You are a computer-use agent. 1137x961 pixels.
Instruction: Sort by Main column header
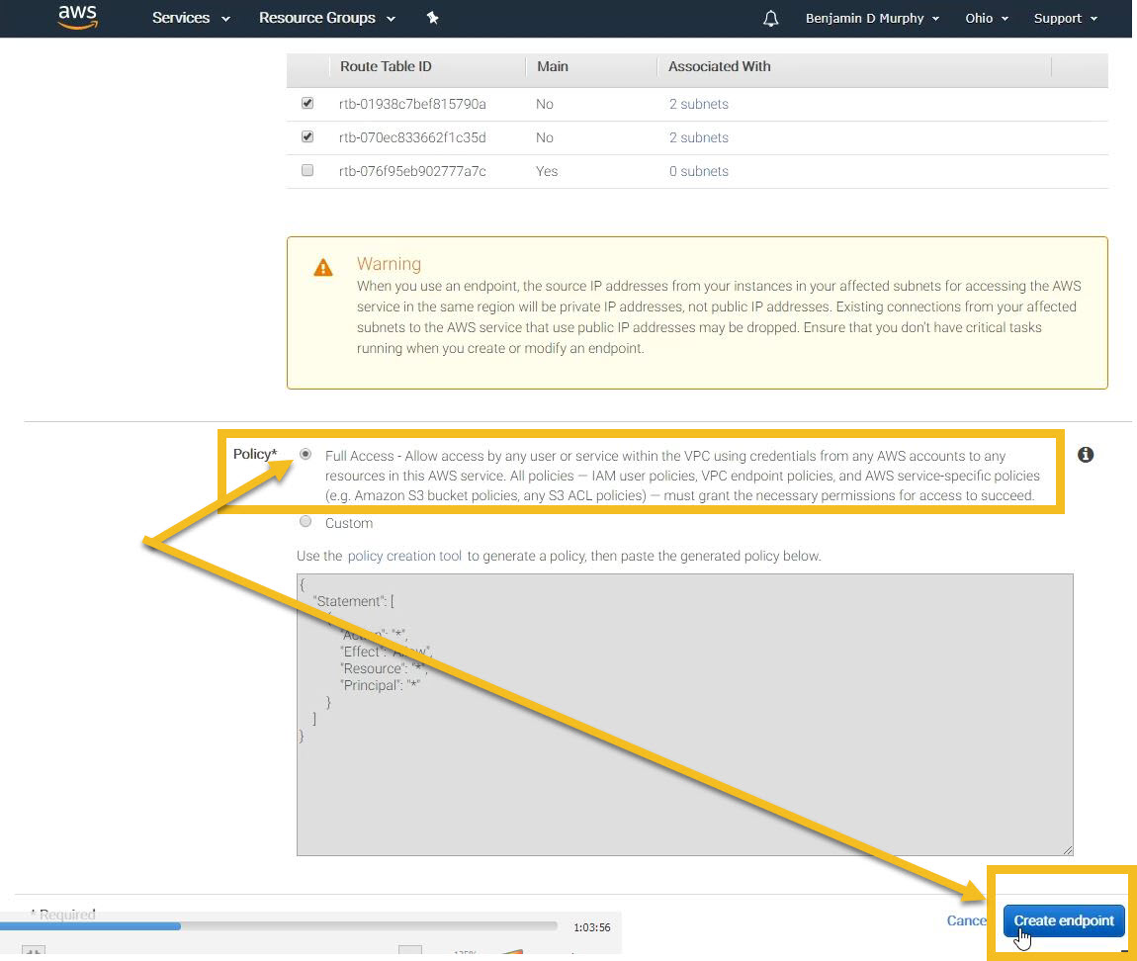click(x=553, y=66)
